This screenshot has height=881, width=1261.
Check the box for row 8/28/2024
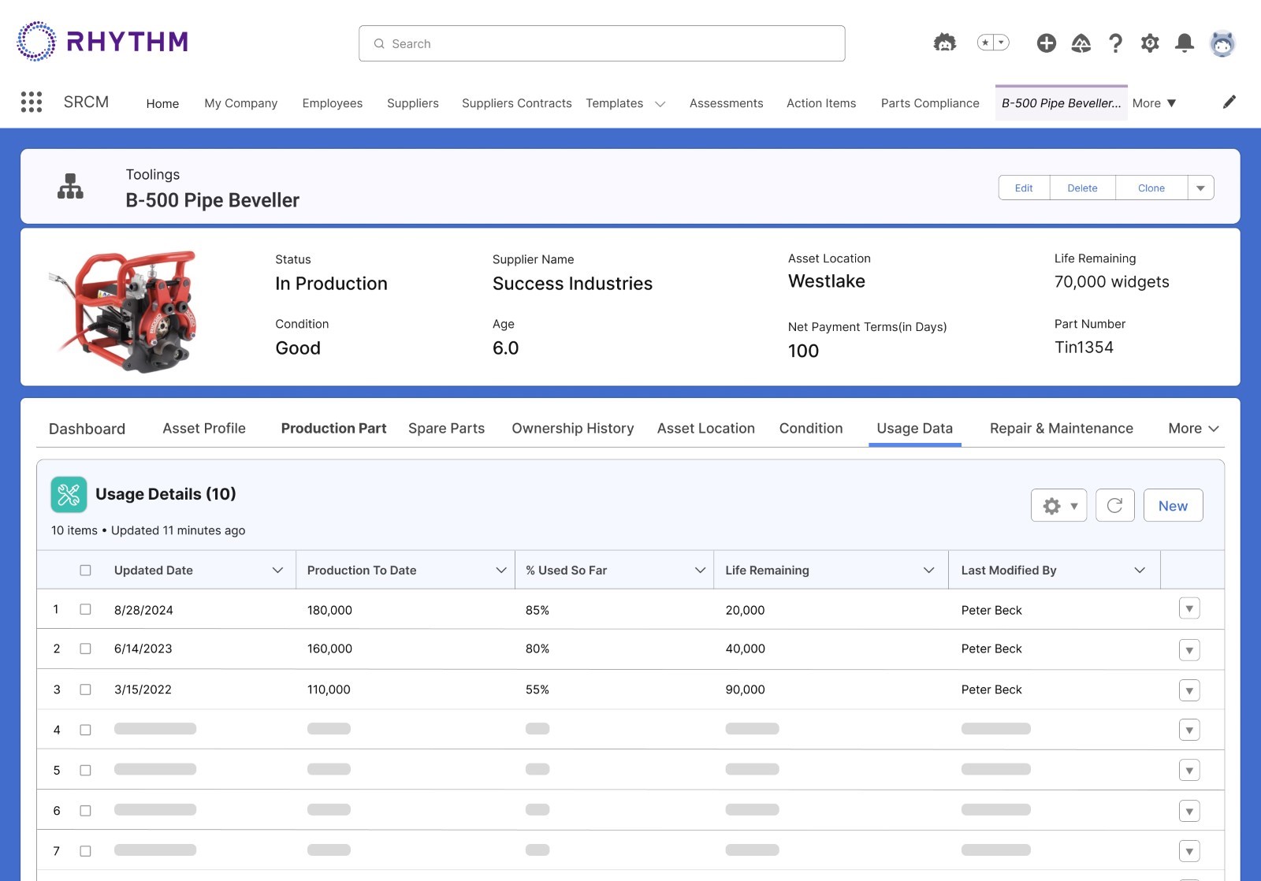tap(85, 610)
